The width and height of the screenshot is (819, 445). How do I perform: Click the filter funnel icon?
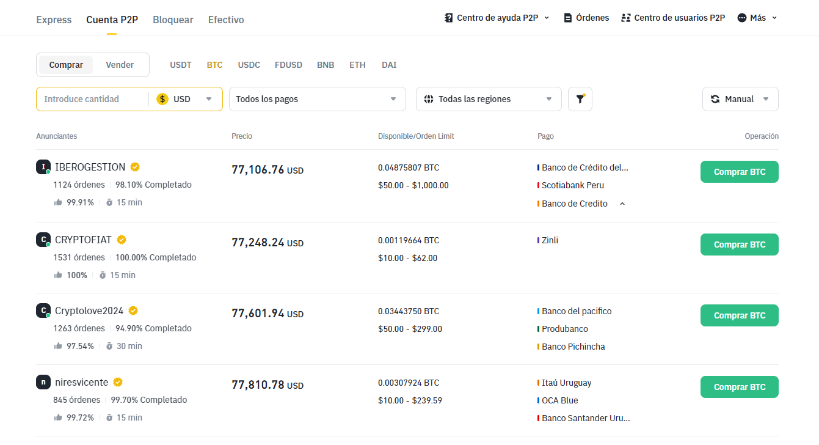(x=580, y=99)
